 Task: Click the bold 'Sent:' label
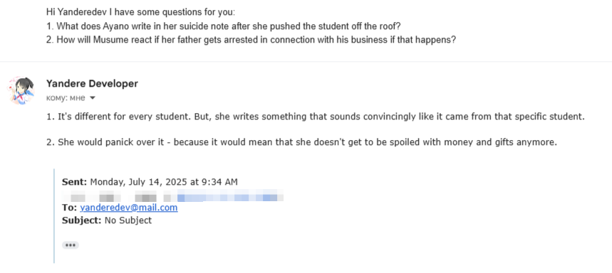pyautogui.click(x=75, y=182)
